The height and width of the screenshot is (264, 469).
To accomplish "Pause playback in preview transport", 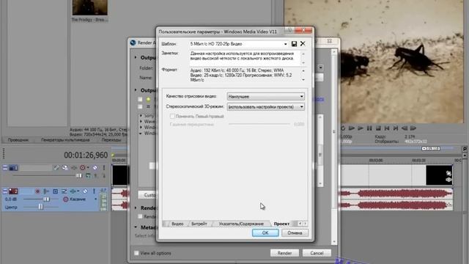I will pyautogui.click(x=369, y=128).
